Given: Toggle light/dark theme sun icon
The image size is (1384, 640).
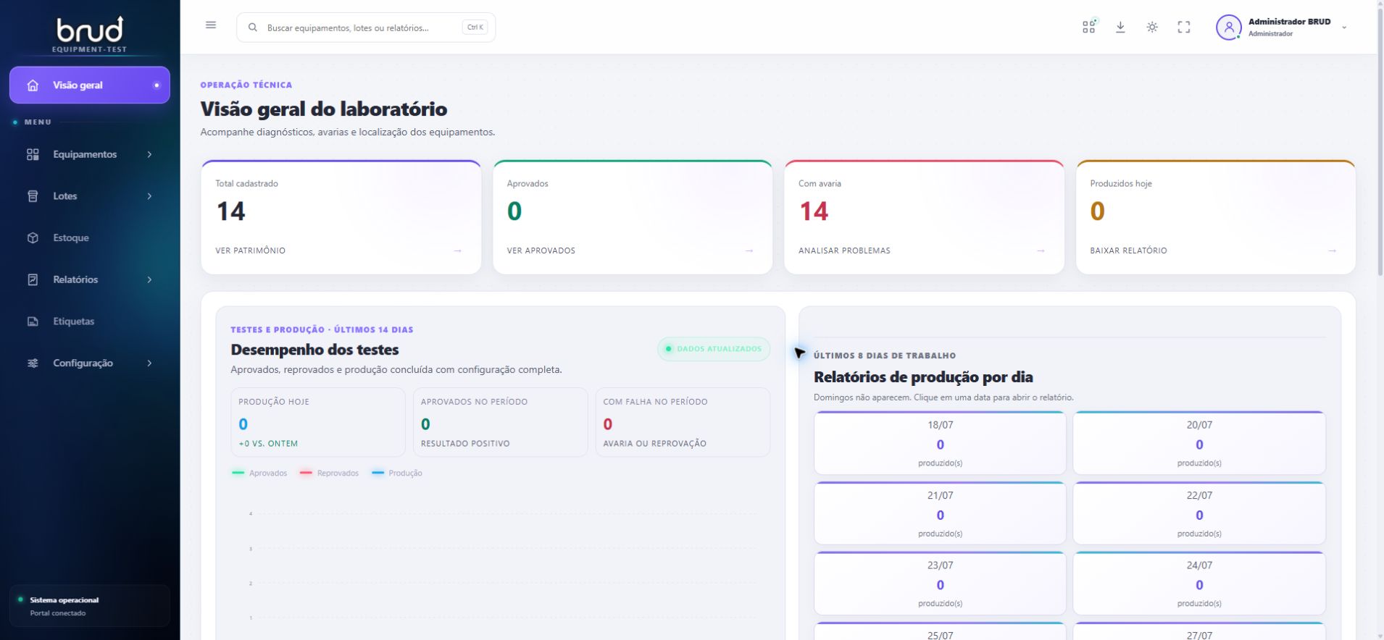Looking at the screenshot, I should [1152, 27].
